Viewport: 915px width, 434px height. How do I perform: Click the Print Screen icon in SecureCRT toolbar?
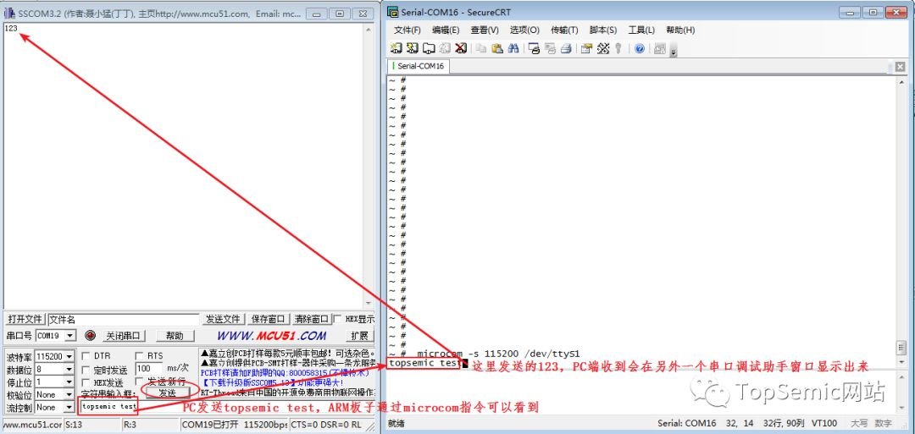tap(534, 48)
